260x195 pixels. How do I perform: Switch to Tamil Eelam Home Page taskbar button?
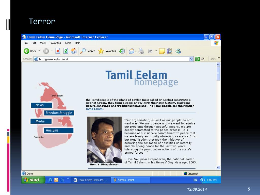[x=91, y=180]
